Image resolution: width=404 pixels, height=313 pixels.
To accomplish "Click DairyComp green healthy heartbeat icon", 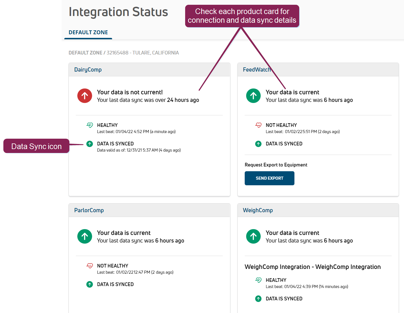I will click(x=90, y=125).
